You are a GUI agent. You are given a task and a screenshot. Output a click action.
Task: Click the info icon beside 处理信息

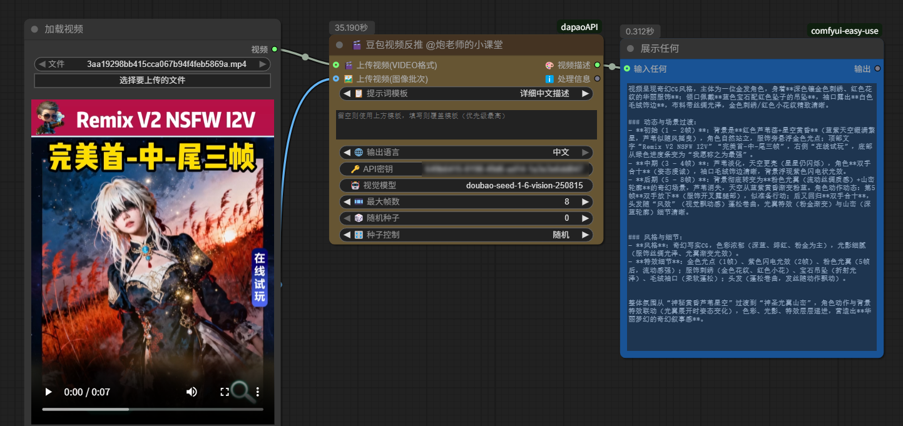pyautogui.click(x=549, y=79)
